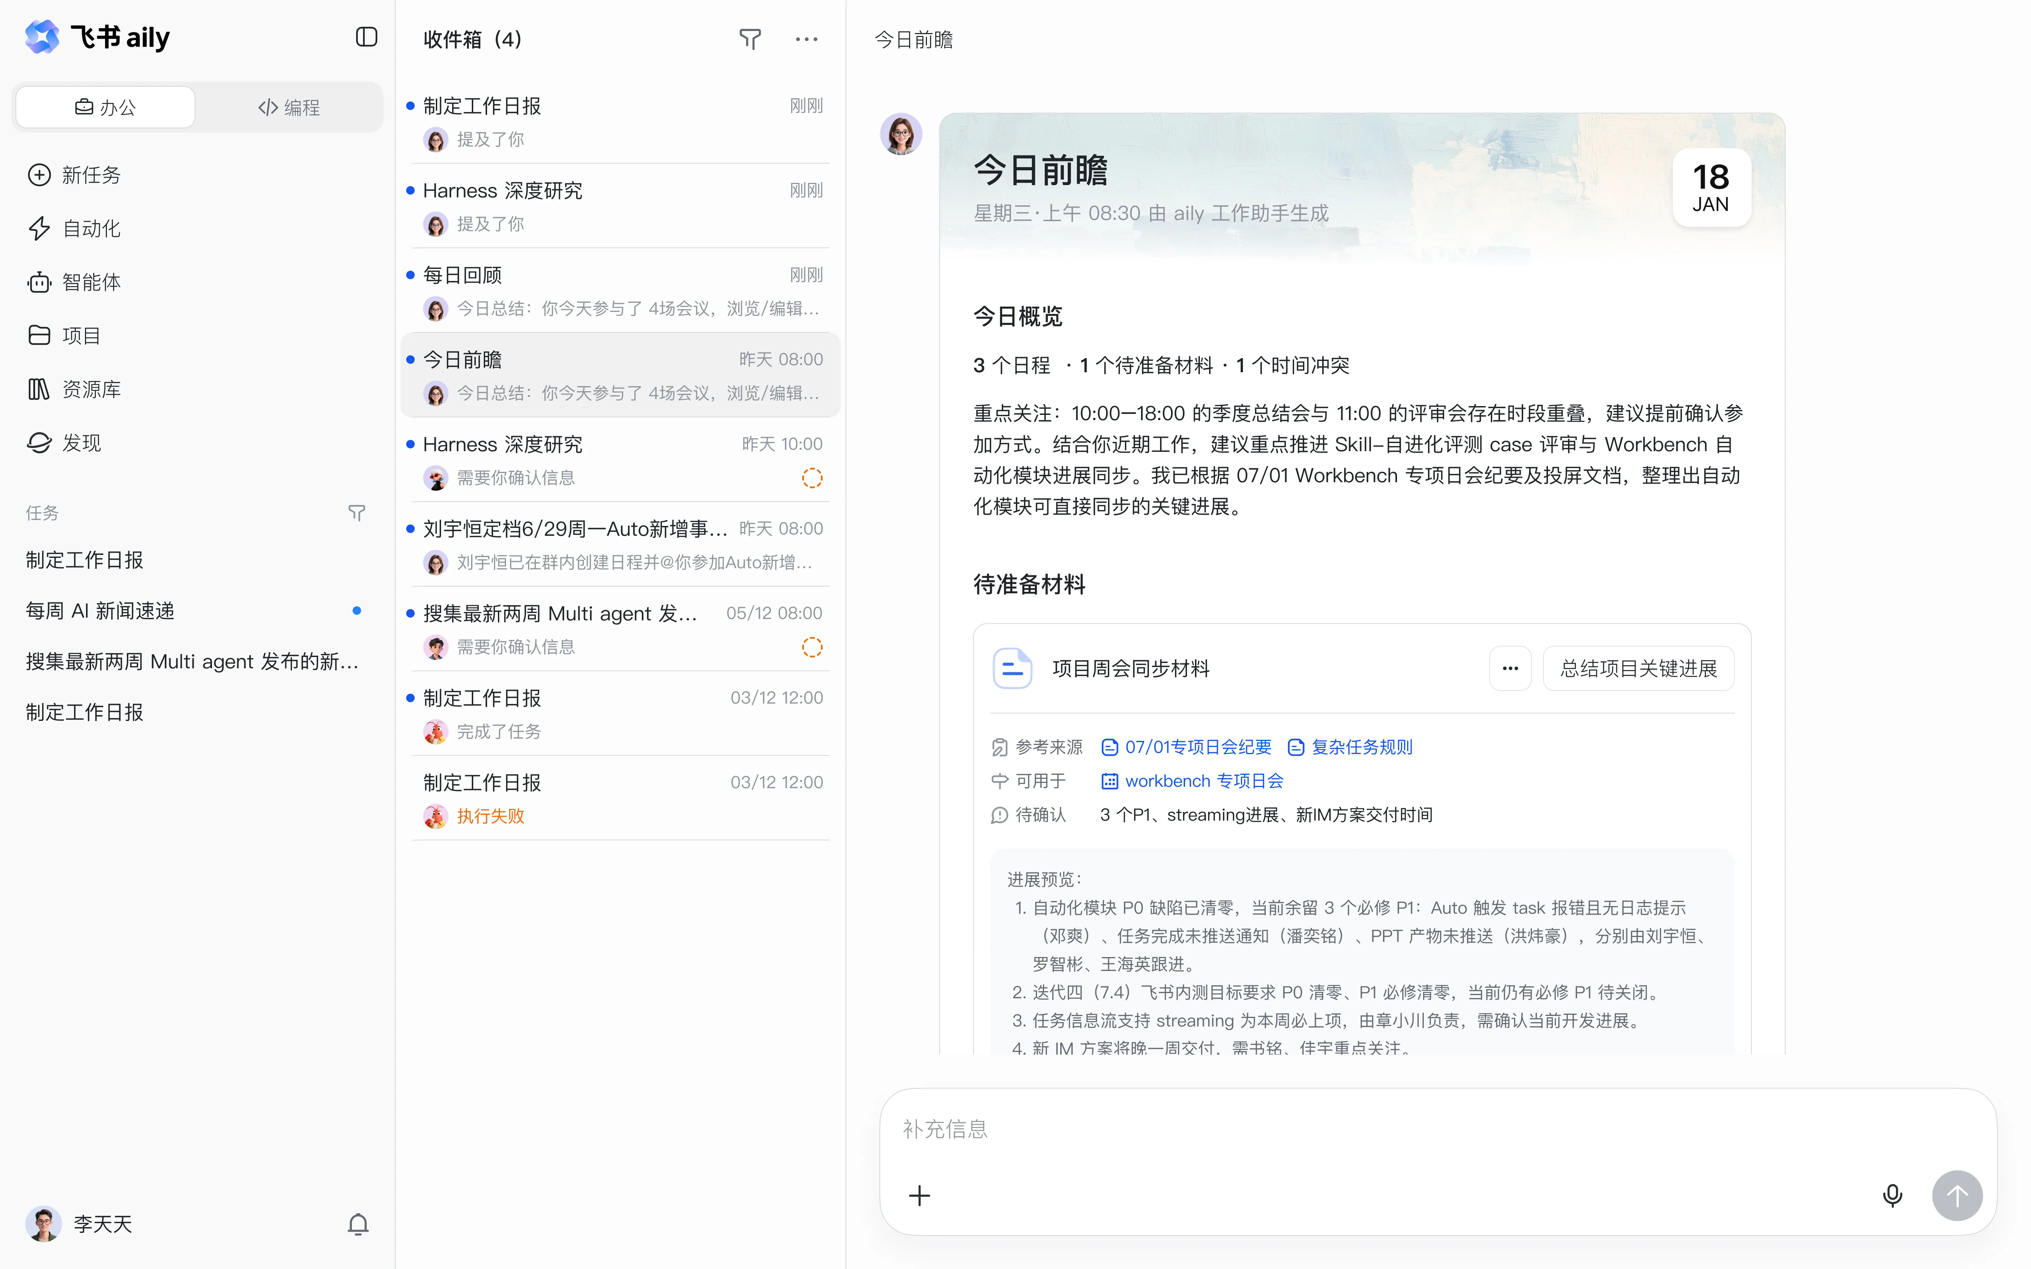Click the pending status circle on 搜集最新两周 message
2031x1269 pixels.
pyautogui.click(x=812, y=647)
